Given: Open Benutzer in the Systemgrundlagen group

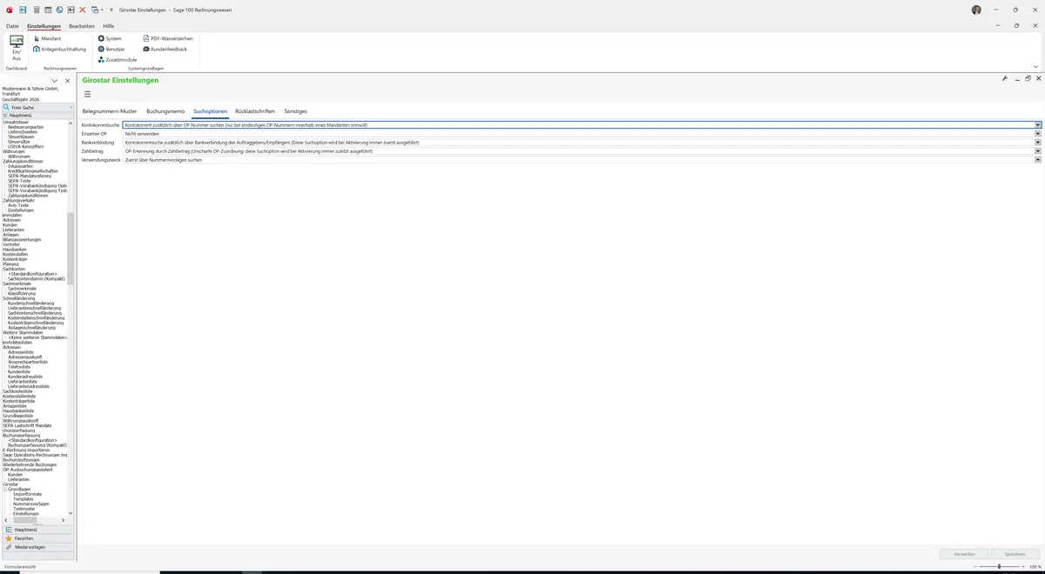Looking at the screenshot, I should pos(111,49).
